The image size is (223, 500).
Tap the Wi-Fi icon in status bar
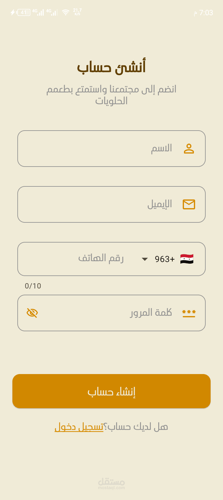(x=65, y=12)
